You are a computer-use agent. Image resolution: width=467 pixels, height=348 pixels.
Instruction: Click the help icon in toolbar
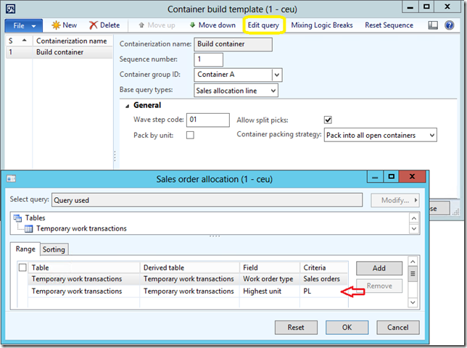(x=450, y=25)
